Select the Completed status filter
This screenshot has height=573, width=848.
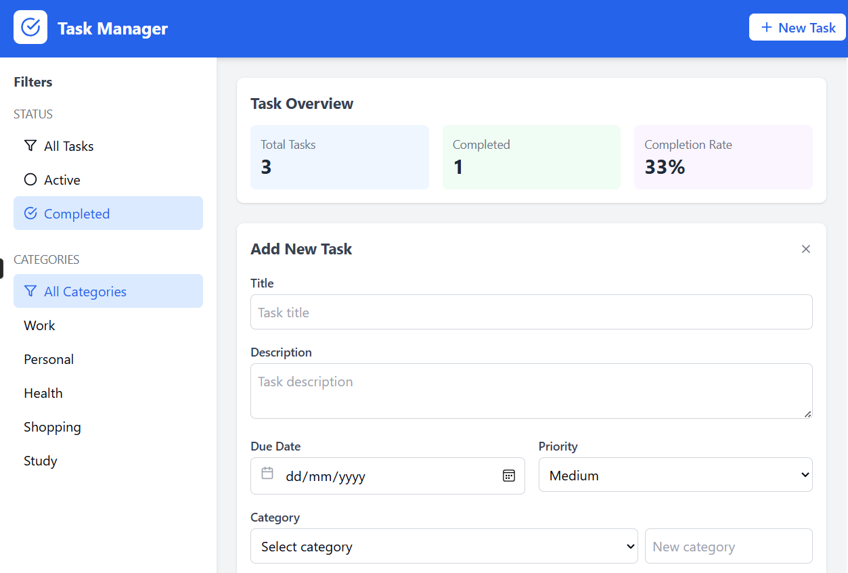(108, 214)
